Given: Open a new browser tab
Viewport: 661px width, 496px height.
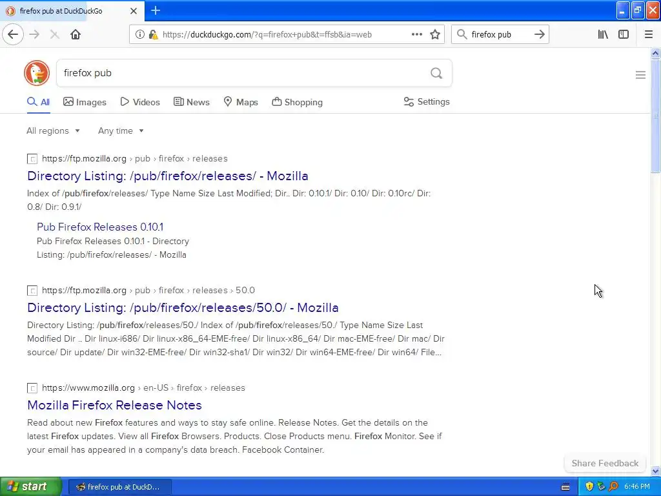Looking at the screenshot, I should coord(156,10).
